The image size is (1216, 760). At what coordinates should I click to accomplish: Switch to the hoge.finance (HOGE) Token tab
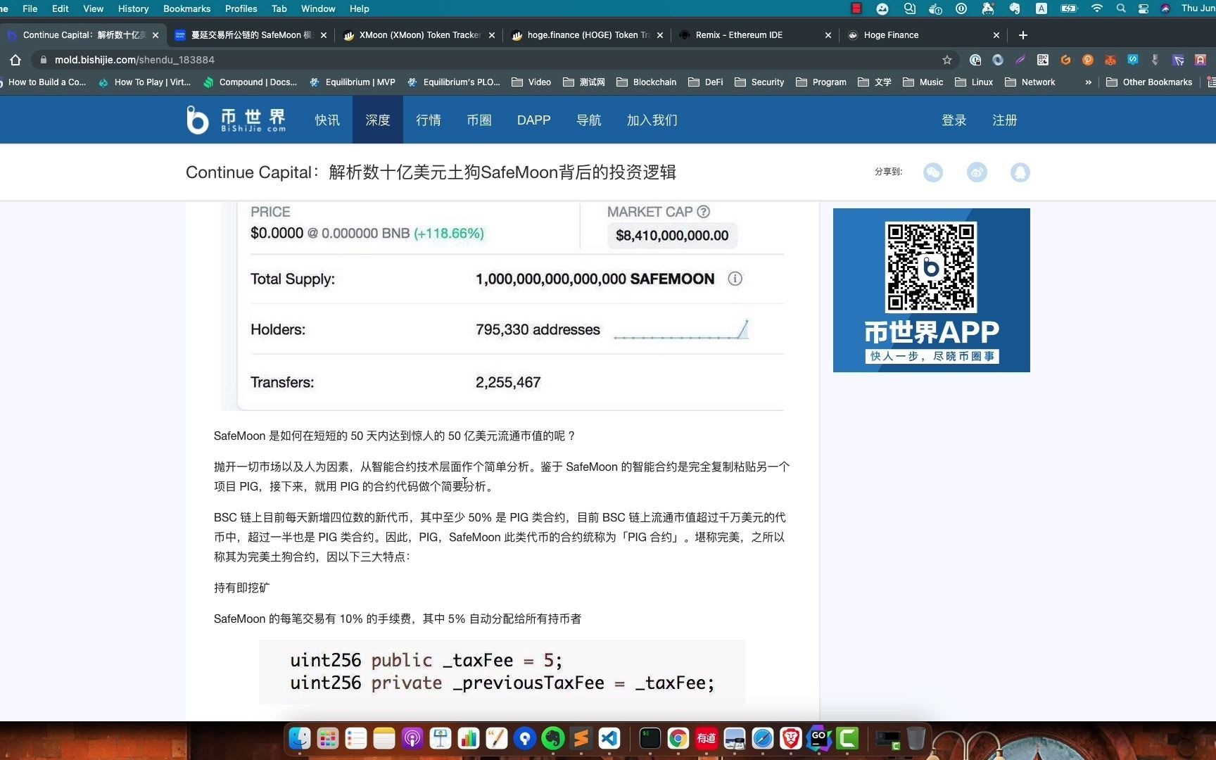point(586,34)
